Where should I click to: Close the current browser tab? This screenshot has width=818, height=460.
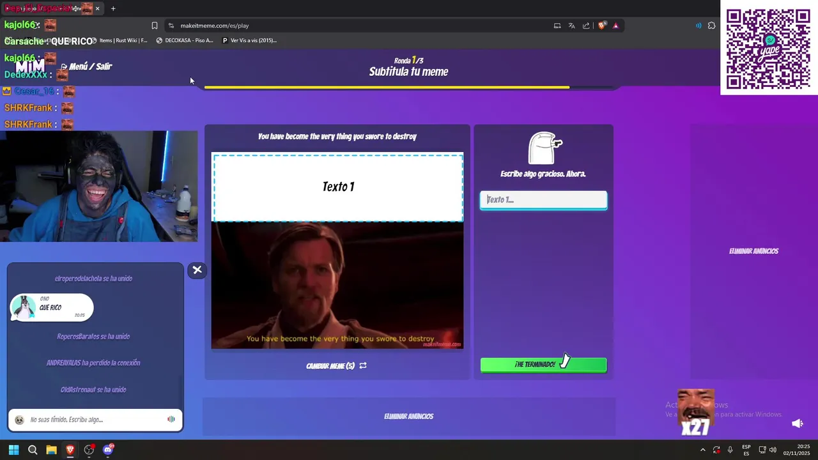click(x=97, y=8)
